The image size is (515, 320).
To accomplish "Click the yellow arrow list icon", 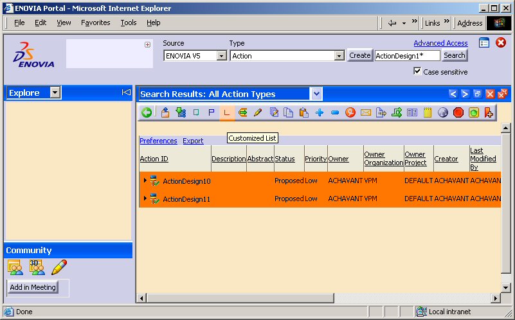I will coord(242,113).
